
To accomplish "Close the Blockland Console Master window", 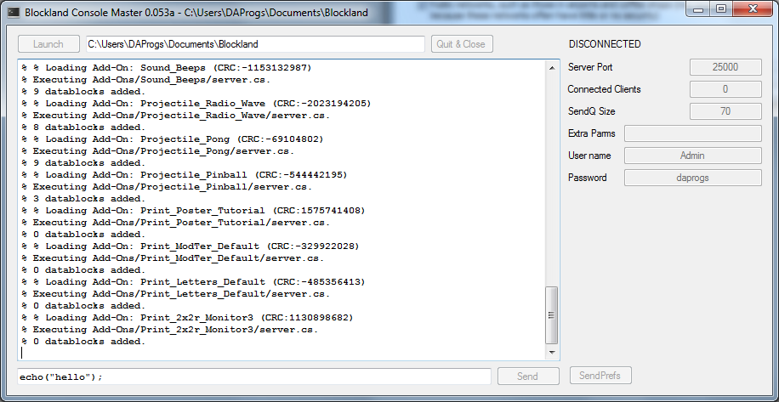I will coord(753,10).
